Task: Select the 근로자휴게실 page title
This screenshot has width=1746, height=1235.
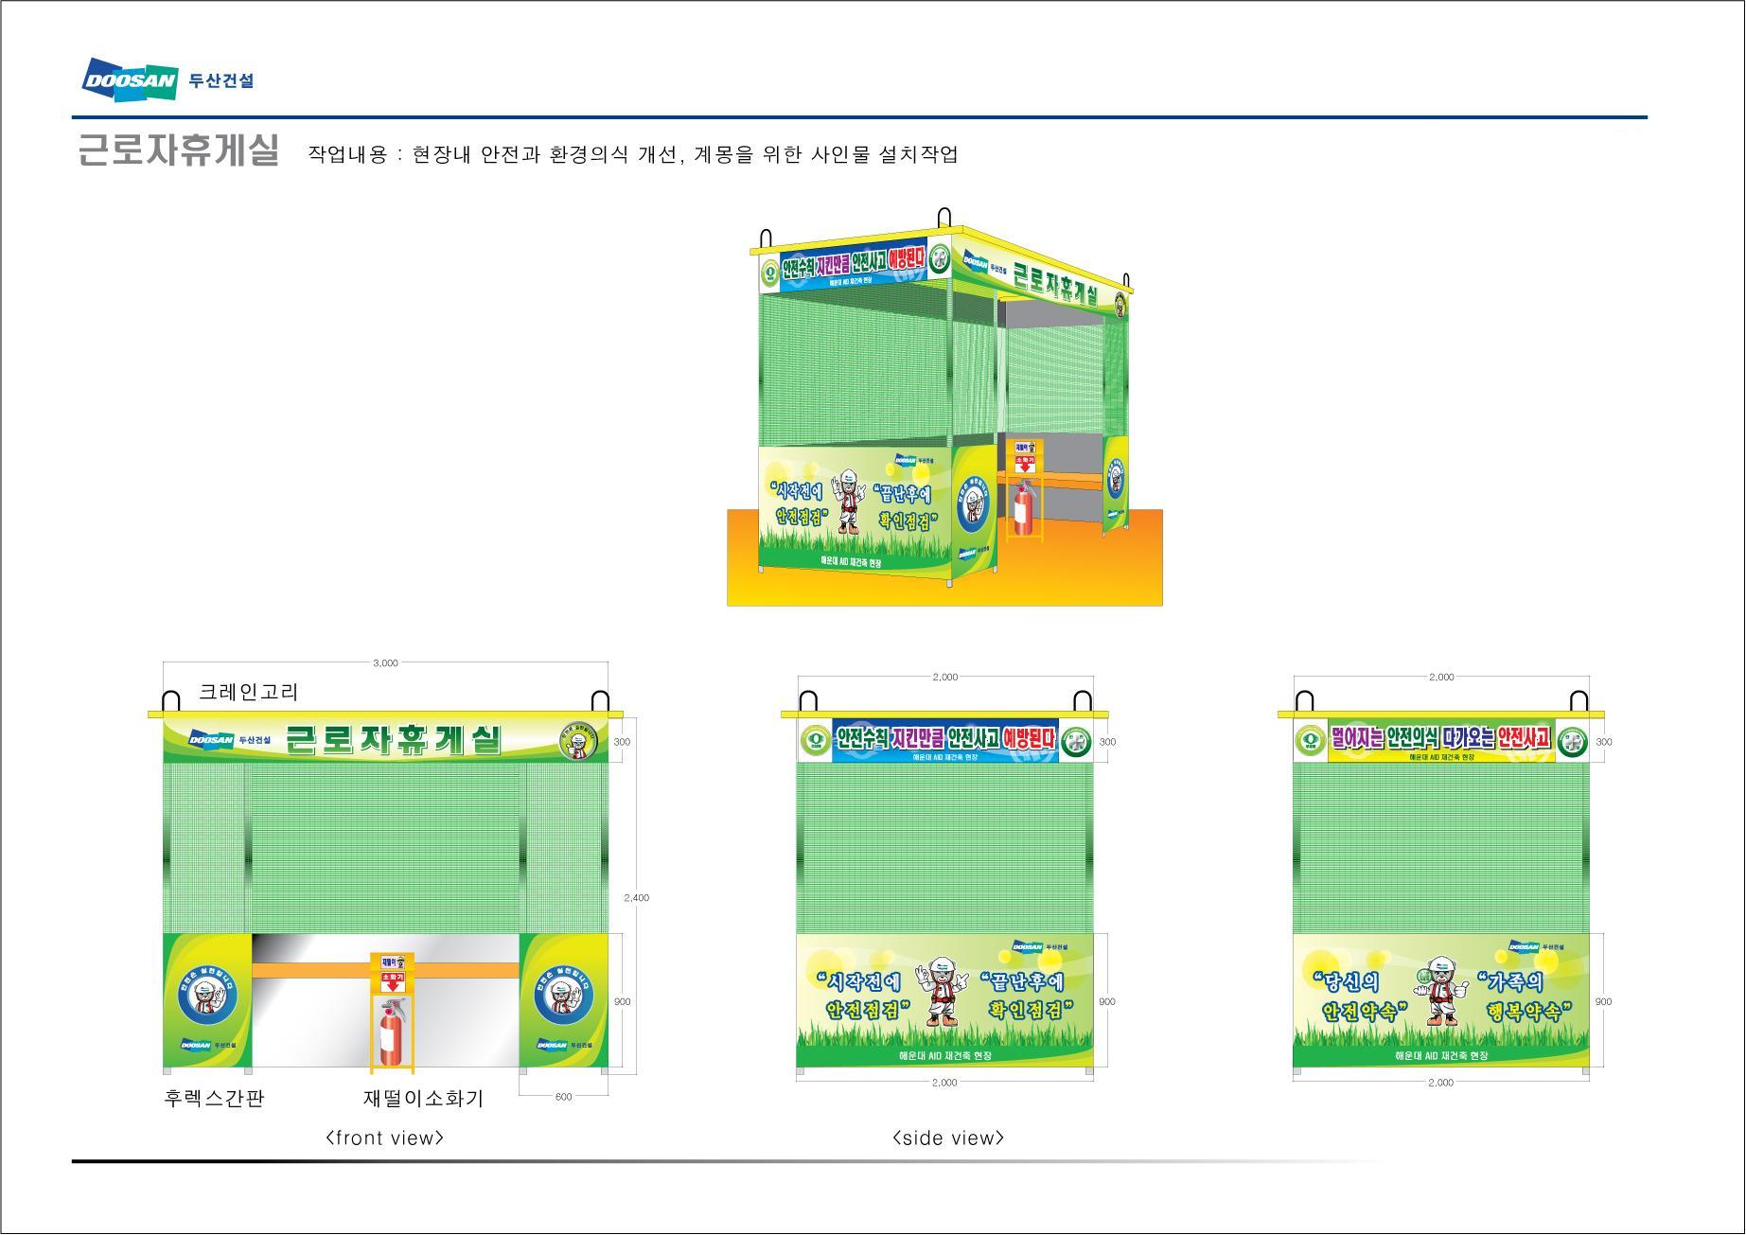Action: (x=178, y=150)
